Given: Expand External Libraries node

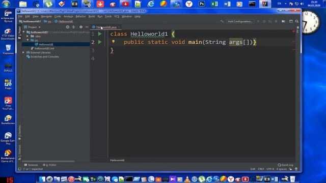Looking at the screenshot, I should 23,52.
